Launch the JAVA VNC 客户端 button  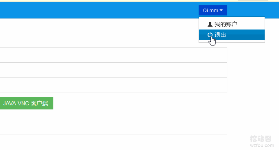26,103
